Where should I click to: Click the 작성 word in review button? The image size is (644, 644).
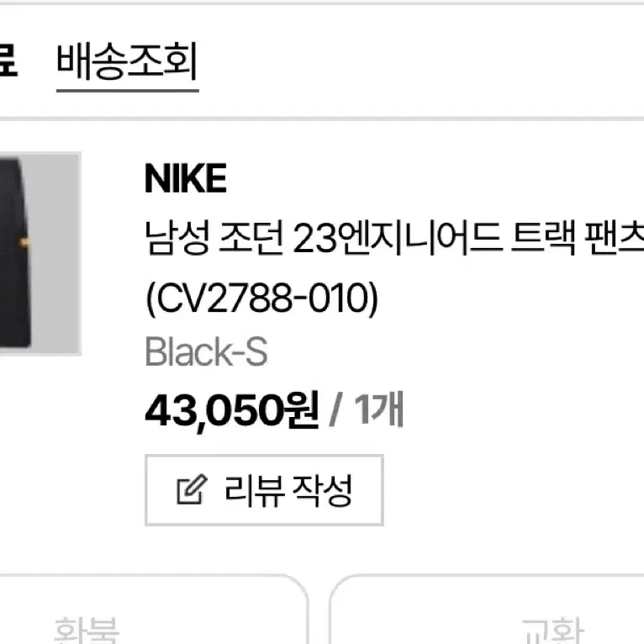click(x=322, y=490)
